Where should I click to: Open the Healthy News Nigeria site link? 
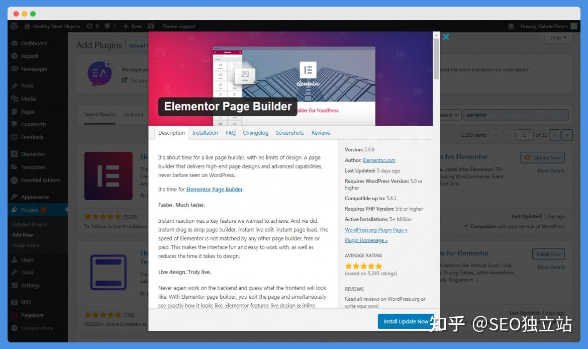pos(52,26)
